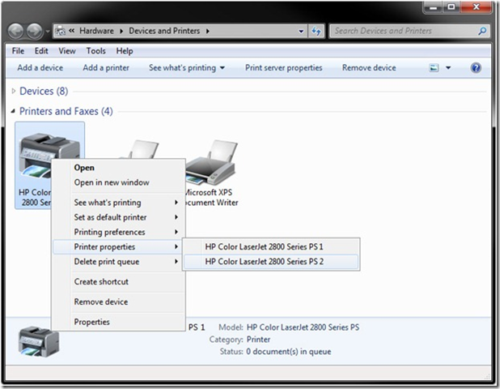500x389 pixels.
Task: Expand the Devices (8) group
Action: (x=14, y=91)
